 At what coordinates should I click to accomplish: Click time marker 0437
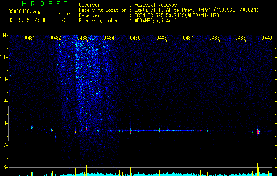pyautogui.click(x=188, y=38)
